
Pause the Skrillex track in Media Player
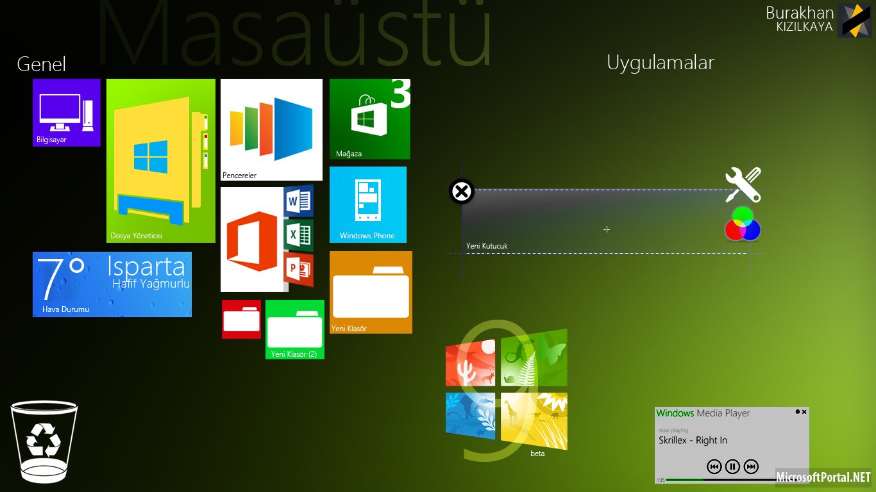[732, 466]
